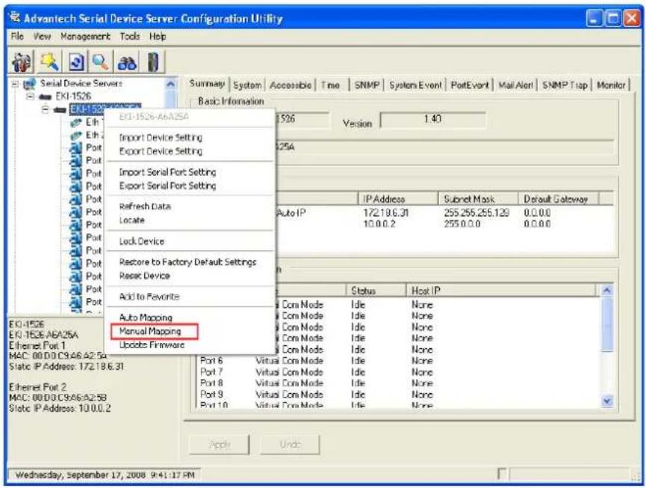Click the Subnet Mask column header
The image size is (646, 488).
[478, 199]
